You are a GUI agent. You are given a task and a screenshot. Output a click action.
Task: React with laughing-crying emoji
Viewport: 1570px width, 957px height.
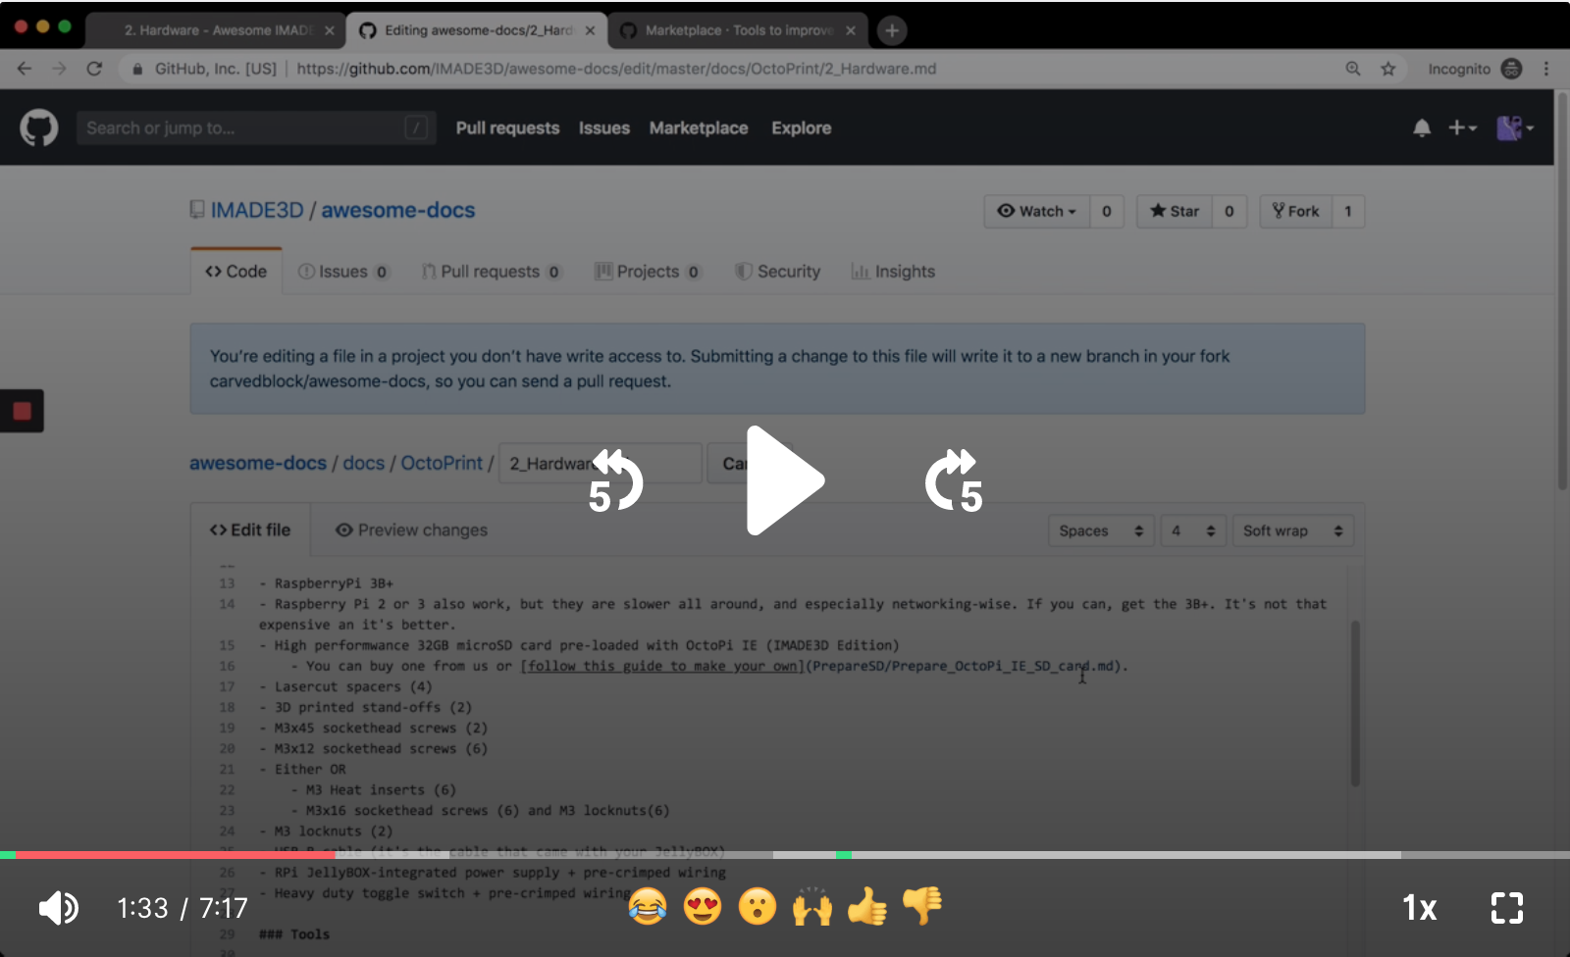tap(648, 906)
